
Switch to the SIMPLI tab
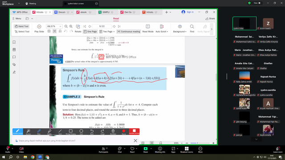coord(106,12)
